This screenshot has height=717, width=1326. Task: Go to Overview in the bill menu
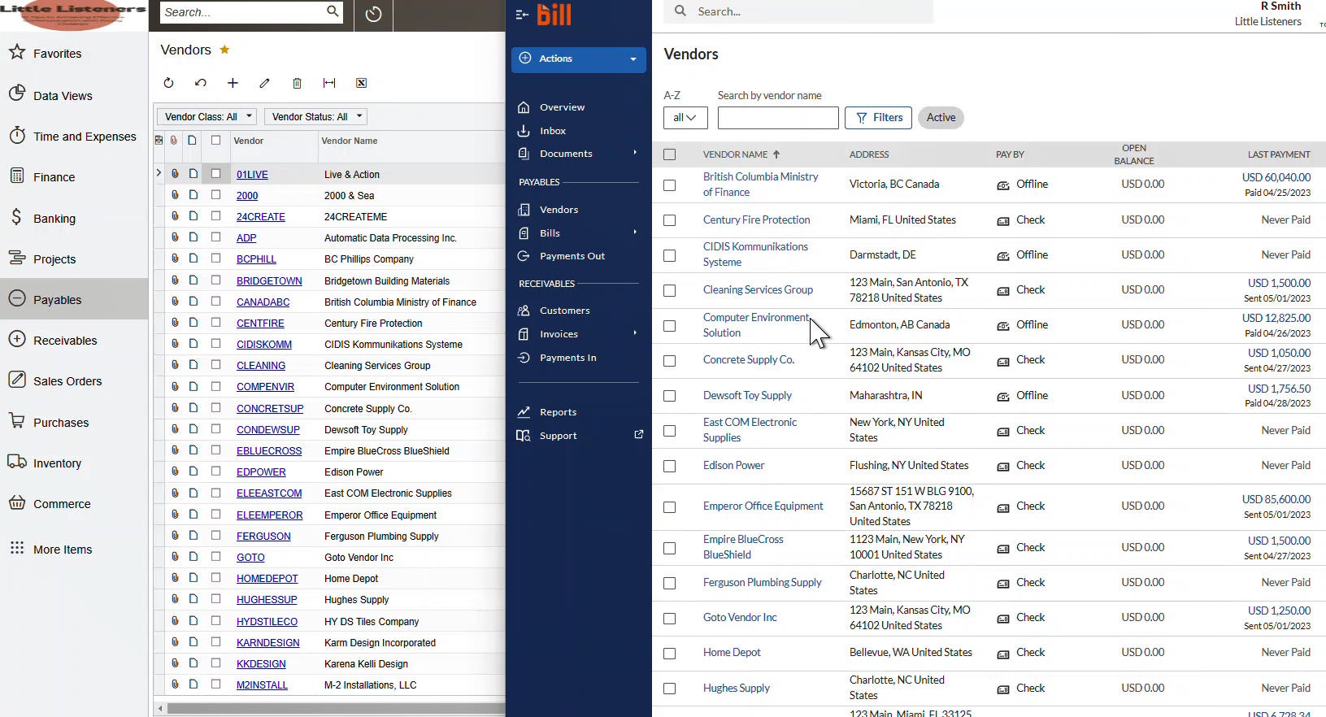coord(562,107)
